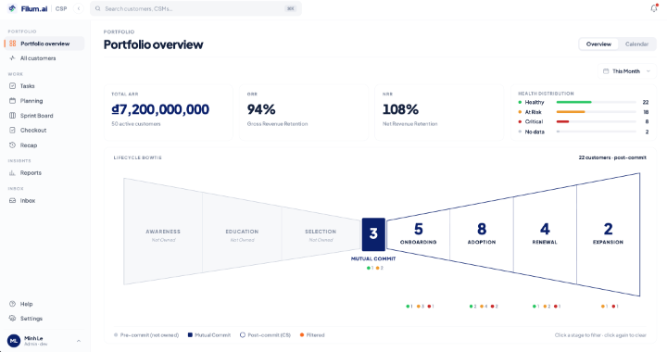Switch to the Calendar tab
The height and width of the screenshot is (352, 667).
[x=636, y=44]
